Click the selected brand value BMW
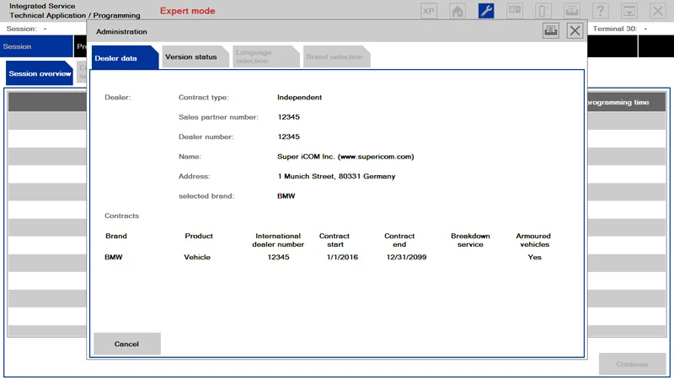The height and width of the screenshot is (379, 674). click(x=286, y=196)
